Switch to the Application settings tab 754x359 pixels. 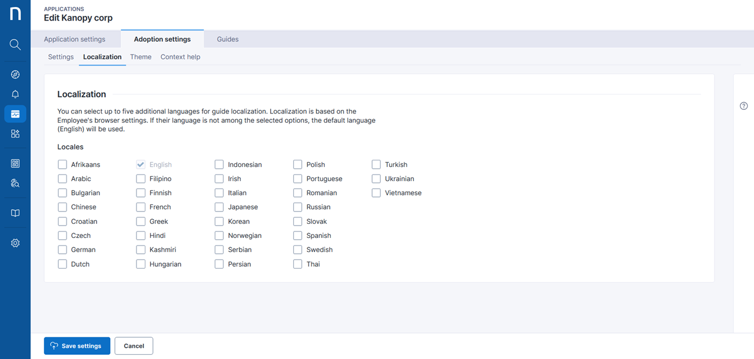(x=75, y=39)
